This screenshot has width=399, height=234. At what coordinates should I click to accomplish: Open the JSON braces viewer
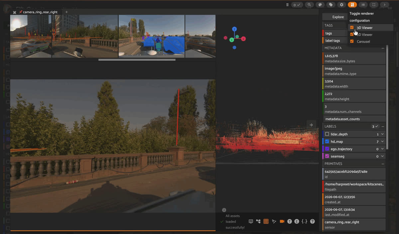304,221
